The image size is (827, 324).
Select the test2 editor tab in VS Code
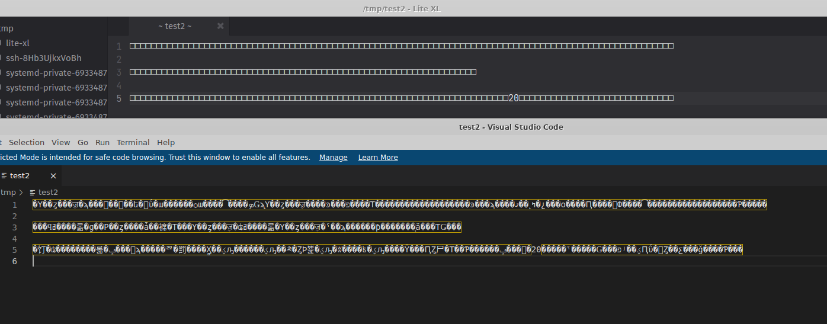[x=31, y=176]
